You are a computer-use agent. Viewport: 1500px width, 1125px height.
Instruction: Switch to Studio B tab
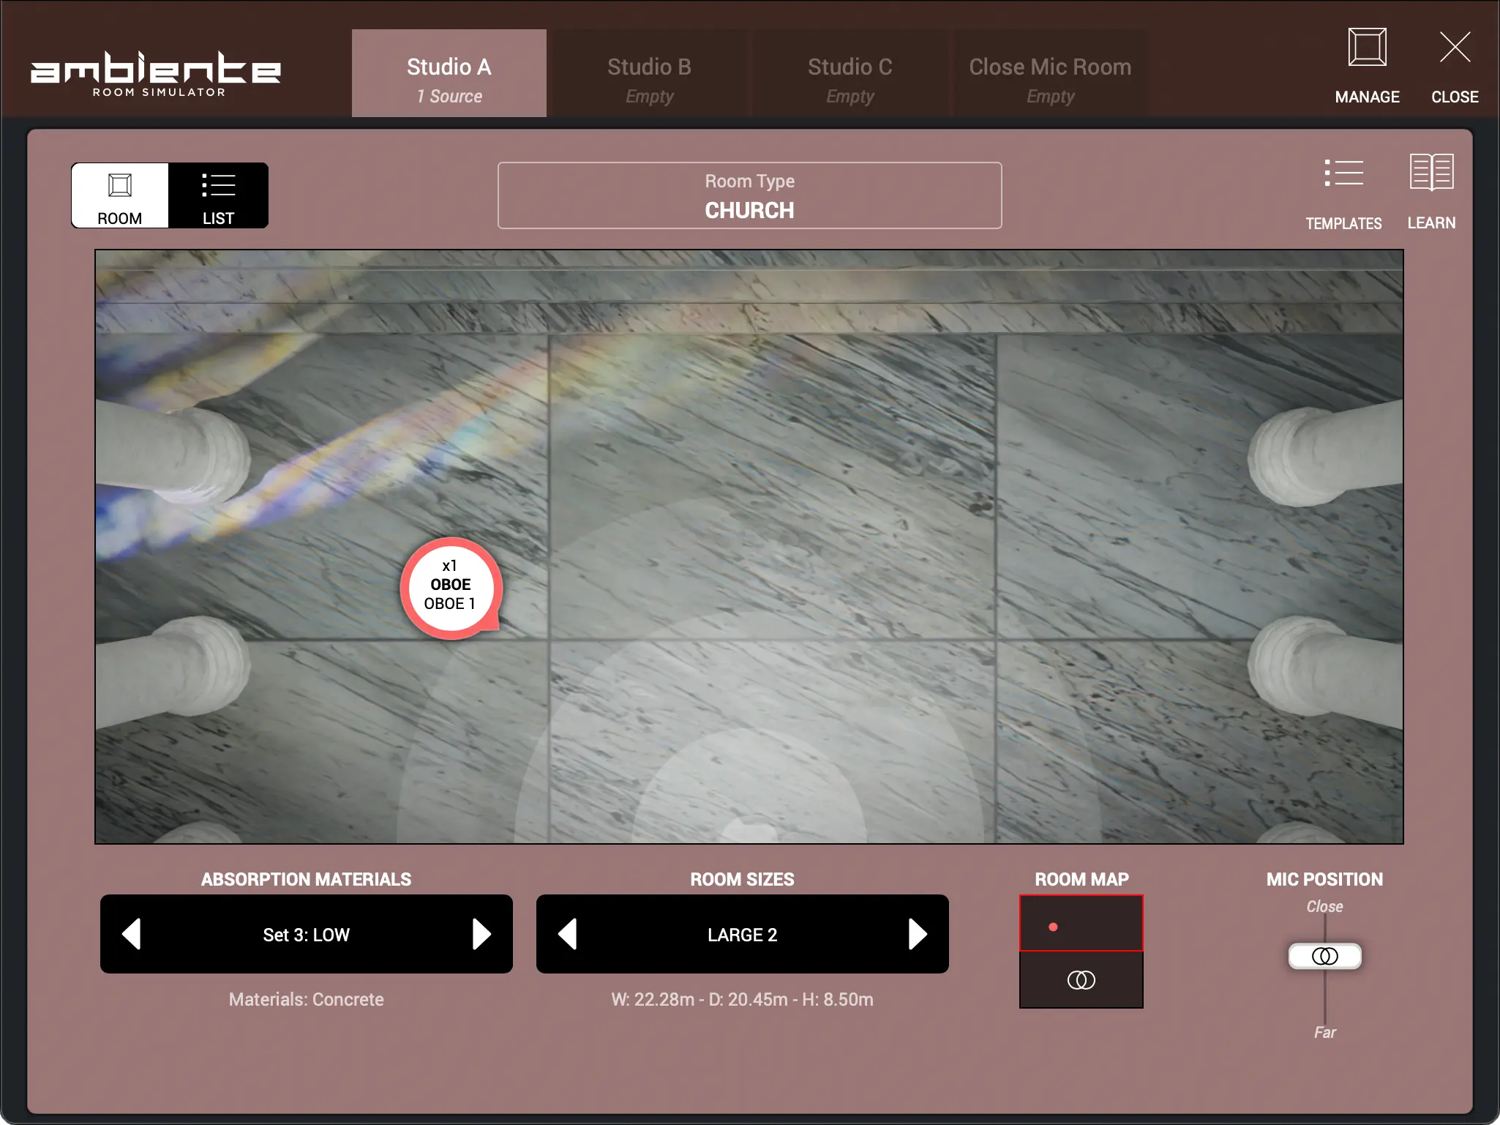click(649, 74)
